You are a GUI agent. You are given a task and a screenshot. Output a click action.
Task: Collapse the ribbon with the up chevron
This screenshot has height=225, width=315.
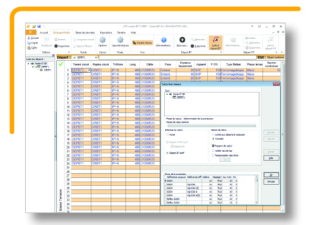pos(282,52)
